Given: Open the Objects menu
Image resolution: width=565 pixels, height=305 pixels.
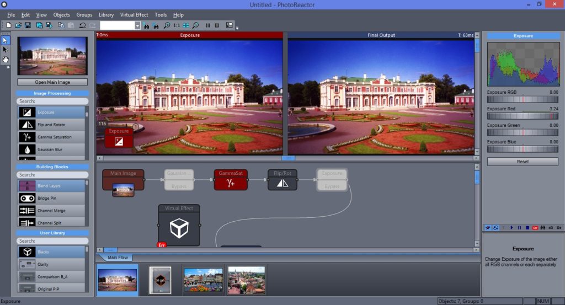Looking at the screenshot, I should coord(62,15).
